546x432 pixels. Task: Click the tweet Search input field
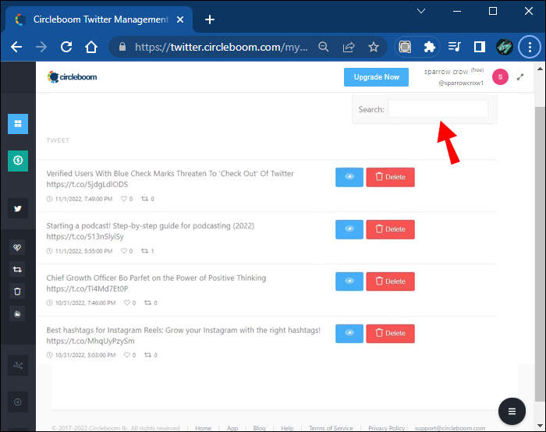pos(438,109)
